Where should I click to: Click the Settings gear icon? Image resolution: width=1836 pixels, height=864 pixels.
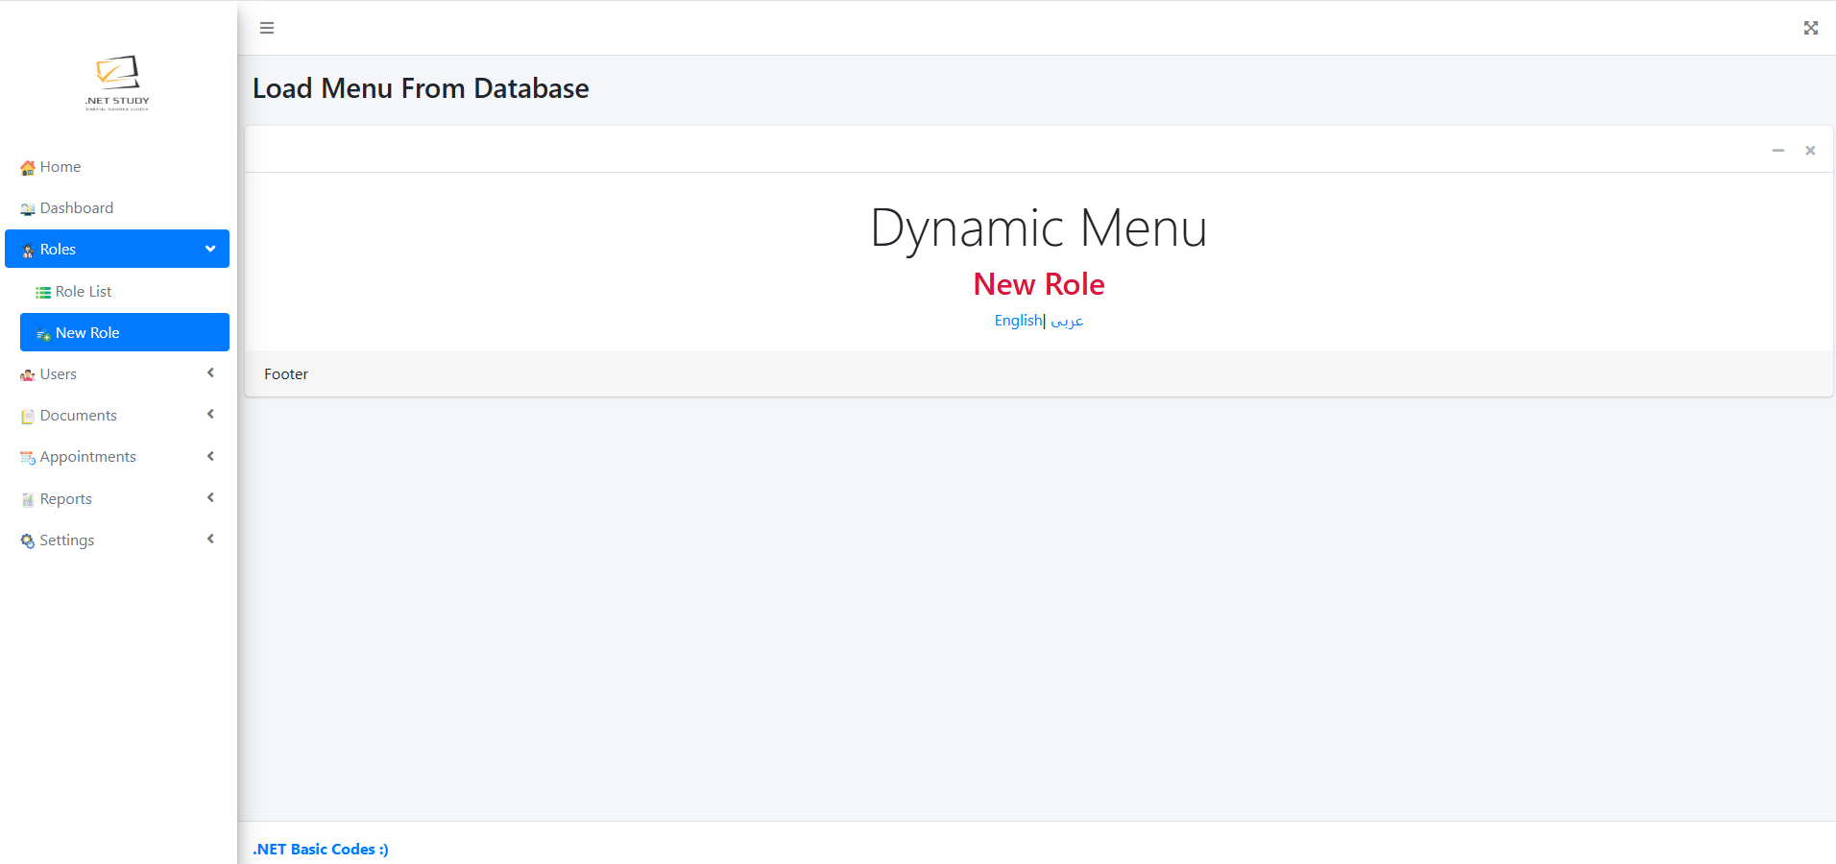28,541
